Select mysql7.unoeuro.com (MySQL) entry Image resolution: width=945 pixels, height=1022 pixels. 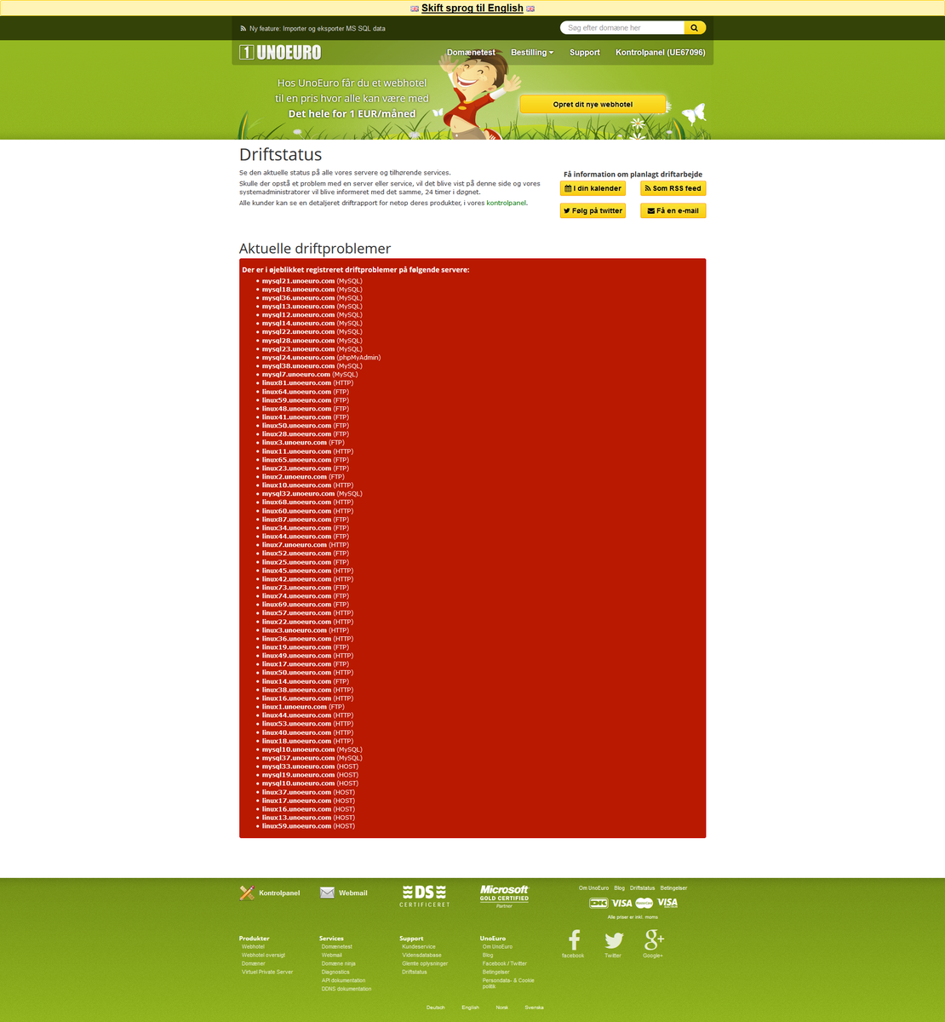[x=310, y=375]
